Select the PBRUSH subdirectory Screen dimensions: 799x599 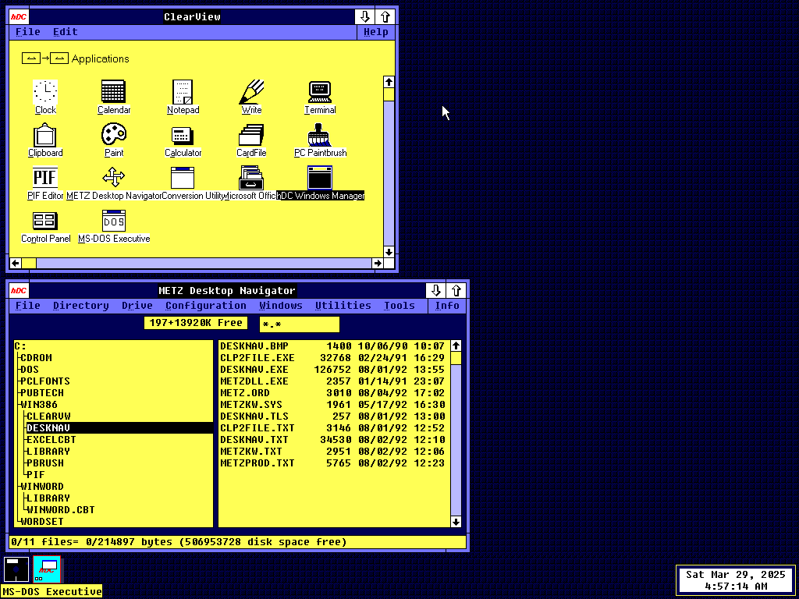click(45, 463)
